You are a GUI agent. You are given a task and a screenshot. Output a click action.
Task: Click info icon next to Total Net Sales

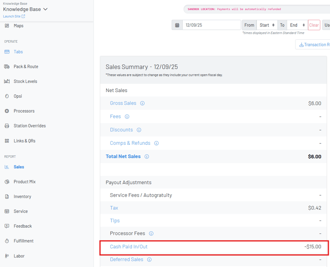[147, 157]
